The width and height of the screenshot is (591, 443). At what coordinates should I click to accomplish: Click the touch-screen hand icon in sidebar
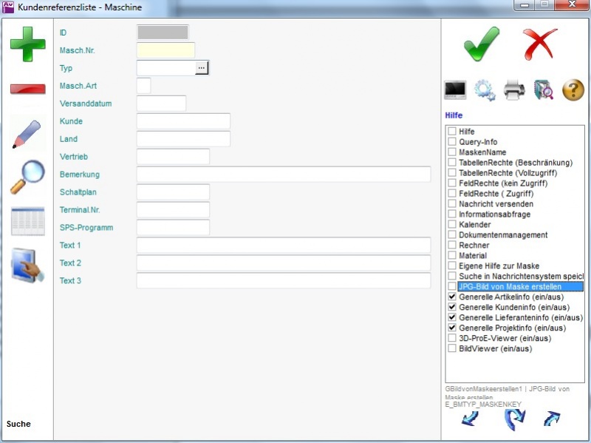(x=27, y=266)
